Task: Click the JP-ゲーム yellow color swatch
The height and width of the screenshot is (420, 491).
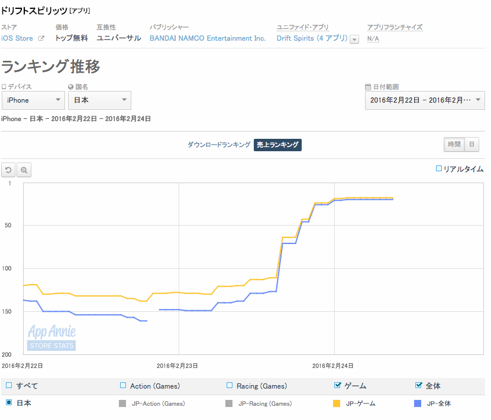Action: point(337,403)
